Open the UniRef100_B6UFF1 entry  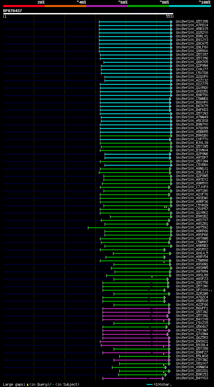pos(192,308)
